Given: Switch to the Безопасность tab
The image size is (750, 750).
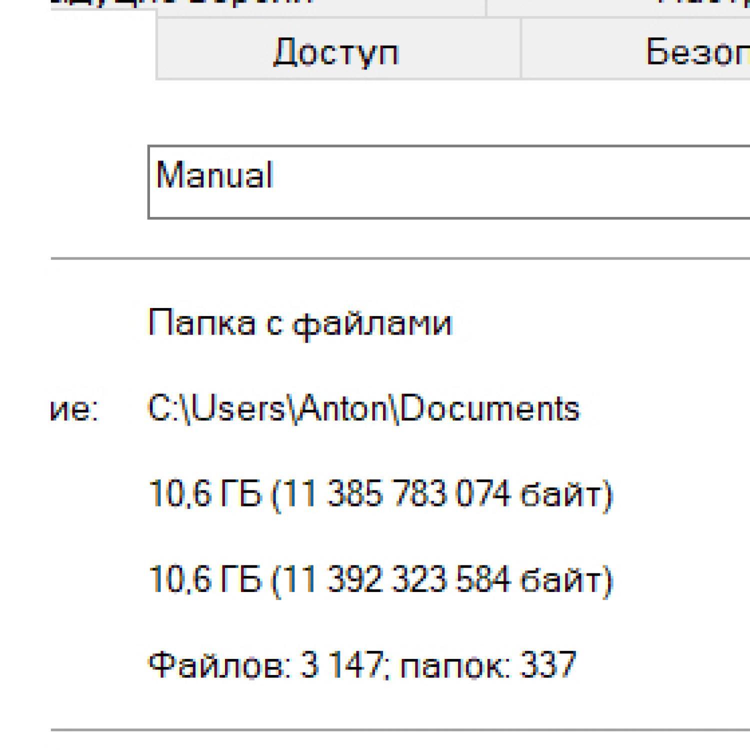Looking at the screenshot, I should 697,51.
